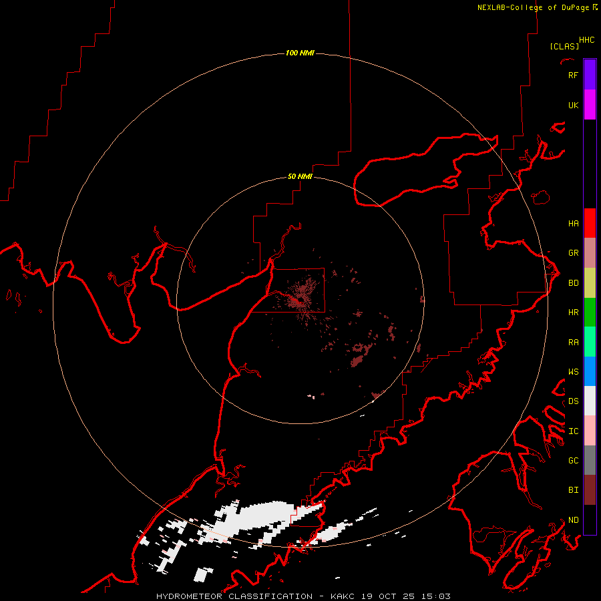Click the '50 NMI' range ring label
This screenshot has height=601, width=601.
(300, 176)
